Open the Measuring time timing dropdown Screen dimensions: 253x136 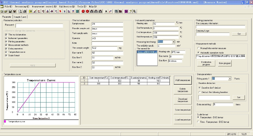click(173, 42)
